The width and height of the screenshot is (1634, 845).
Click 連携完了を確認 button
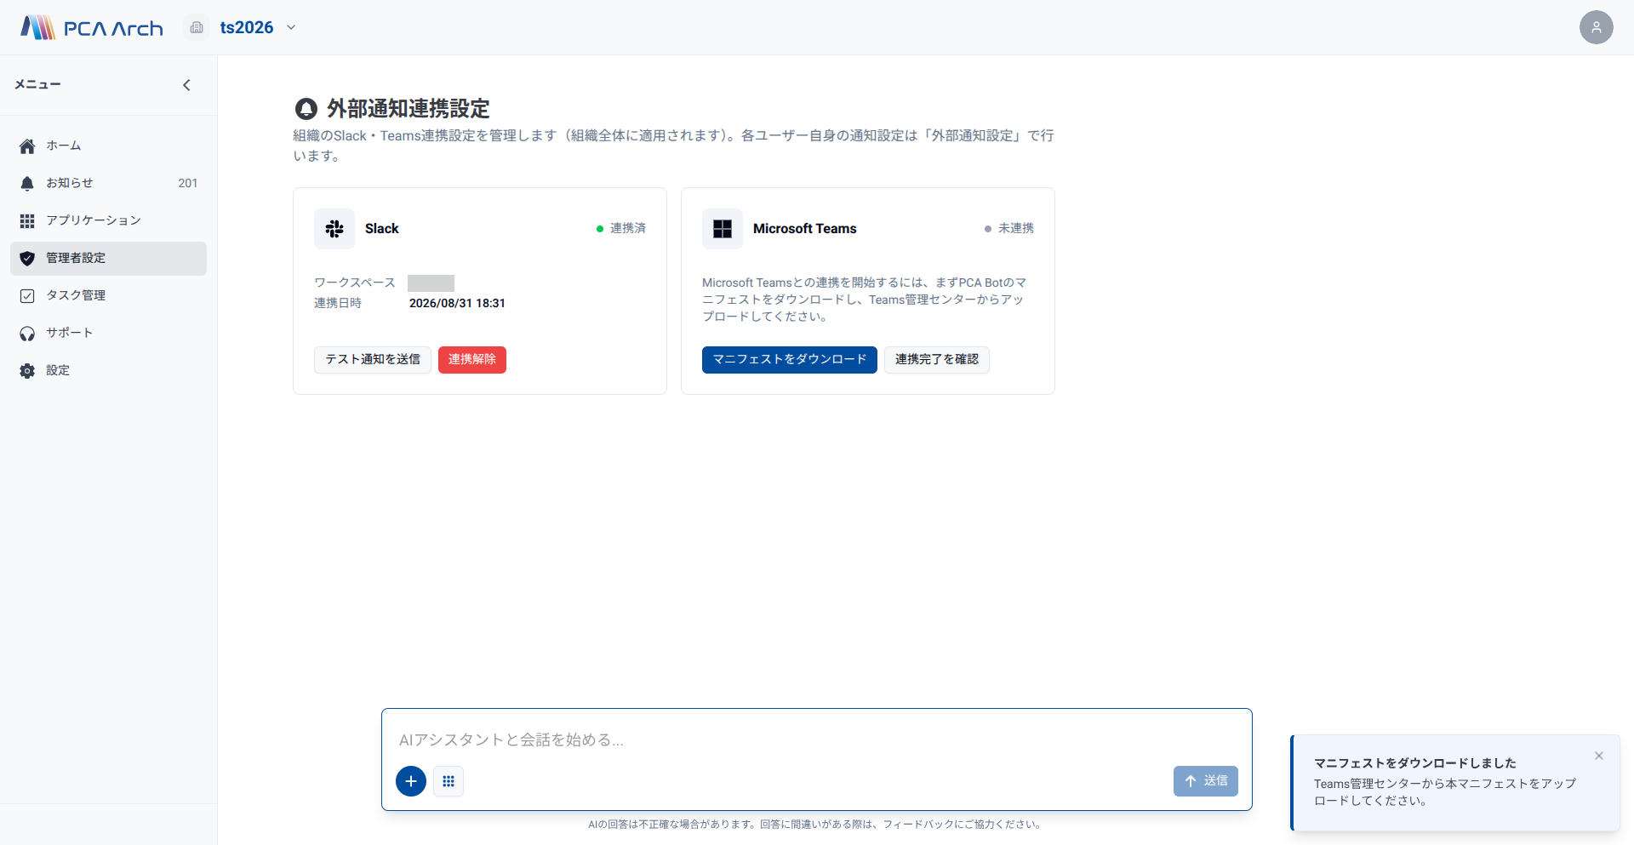pyautogui.click(x=937, y=360)
